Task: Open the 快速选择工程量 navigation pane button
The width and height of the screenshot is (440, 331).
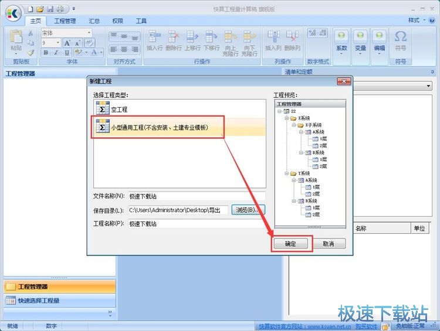Action: 59,301
